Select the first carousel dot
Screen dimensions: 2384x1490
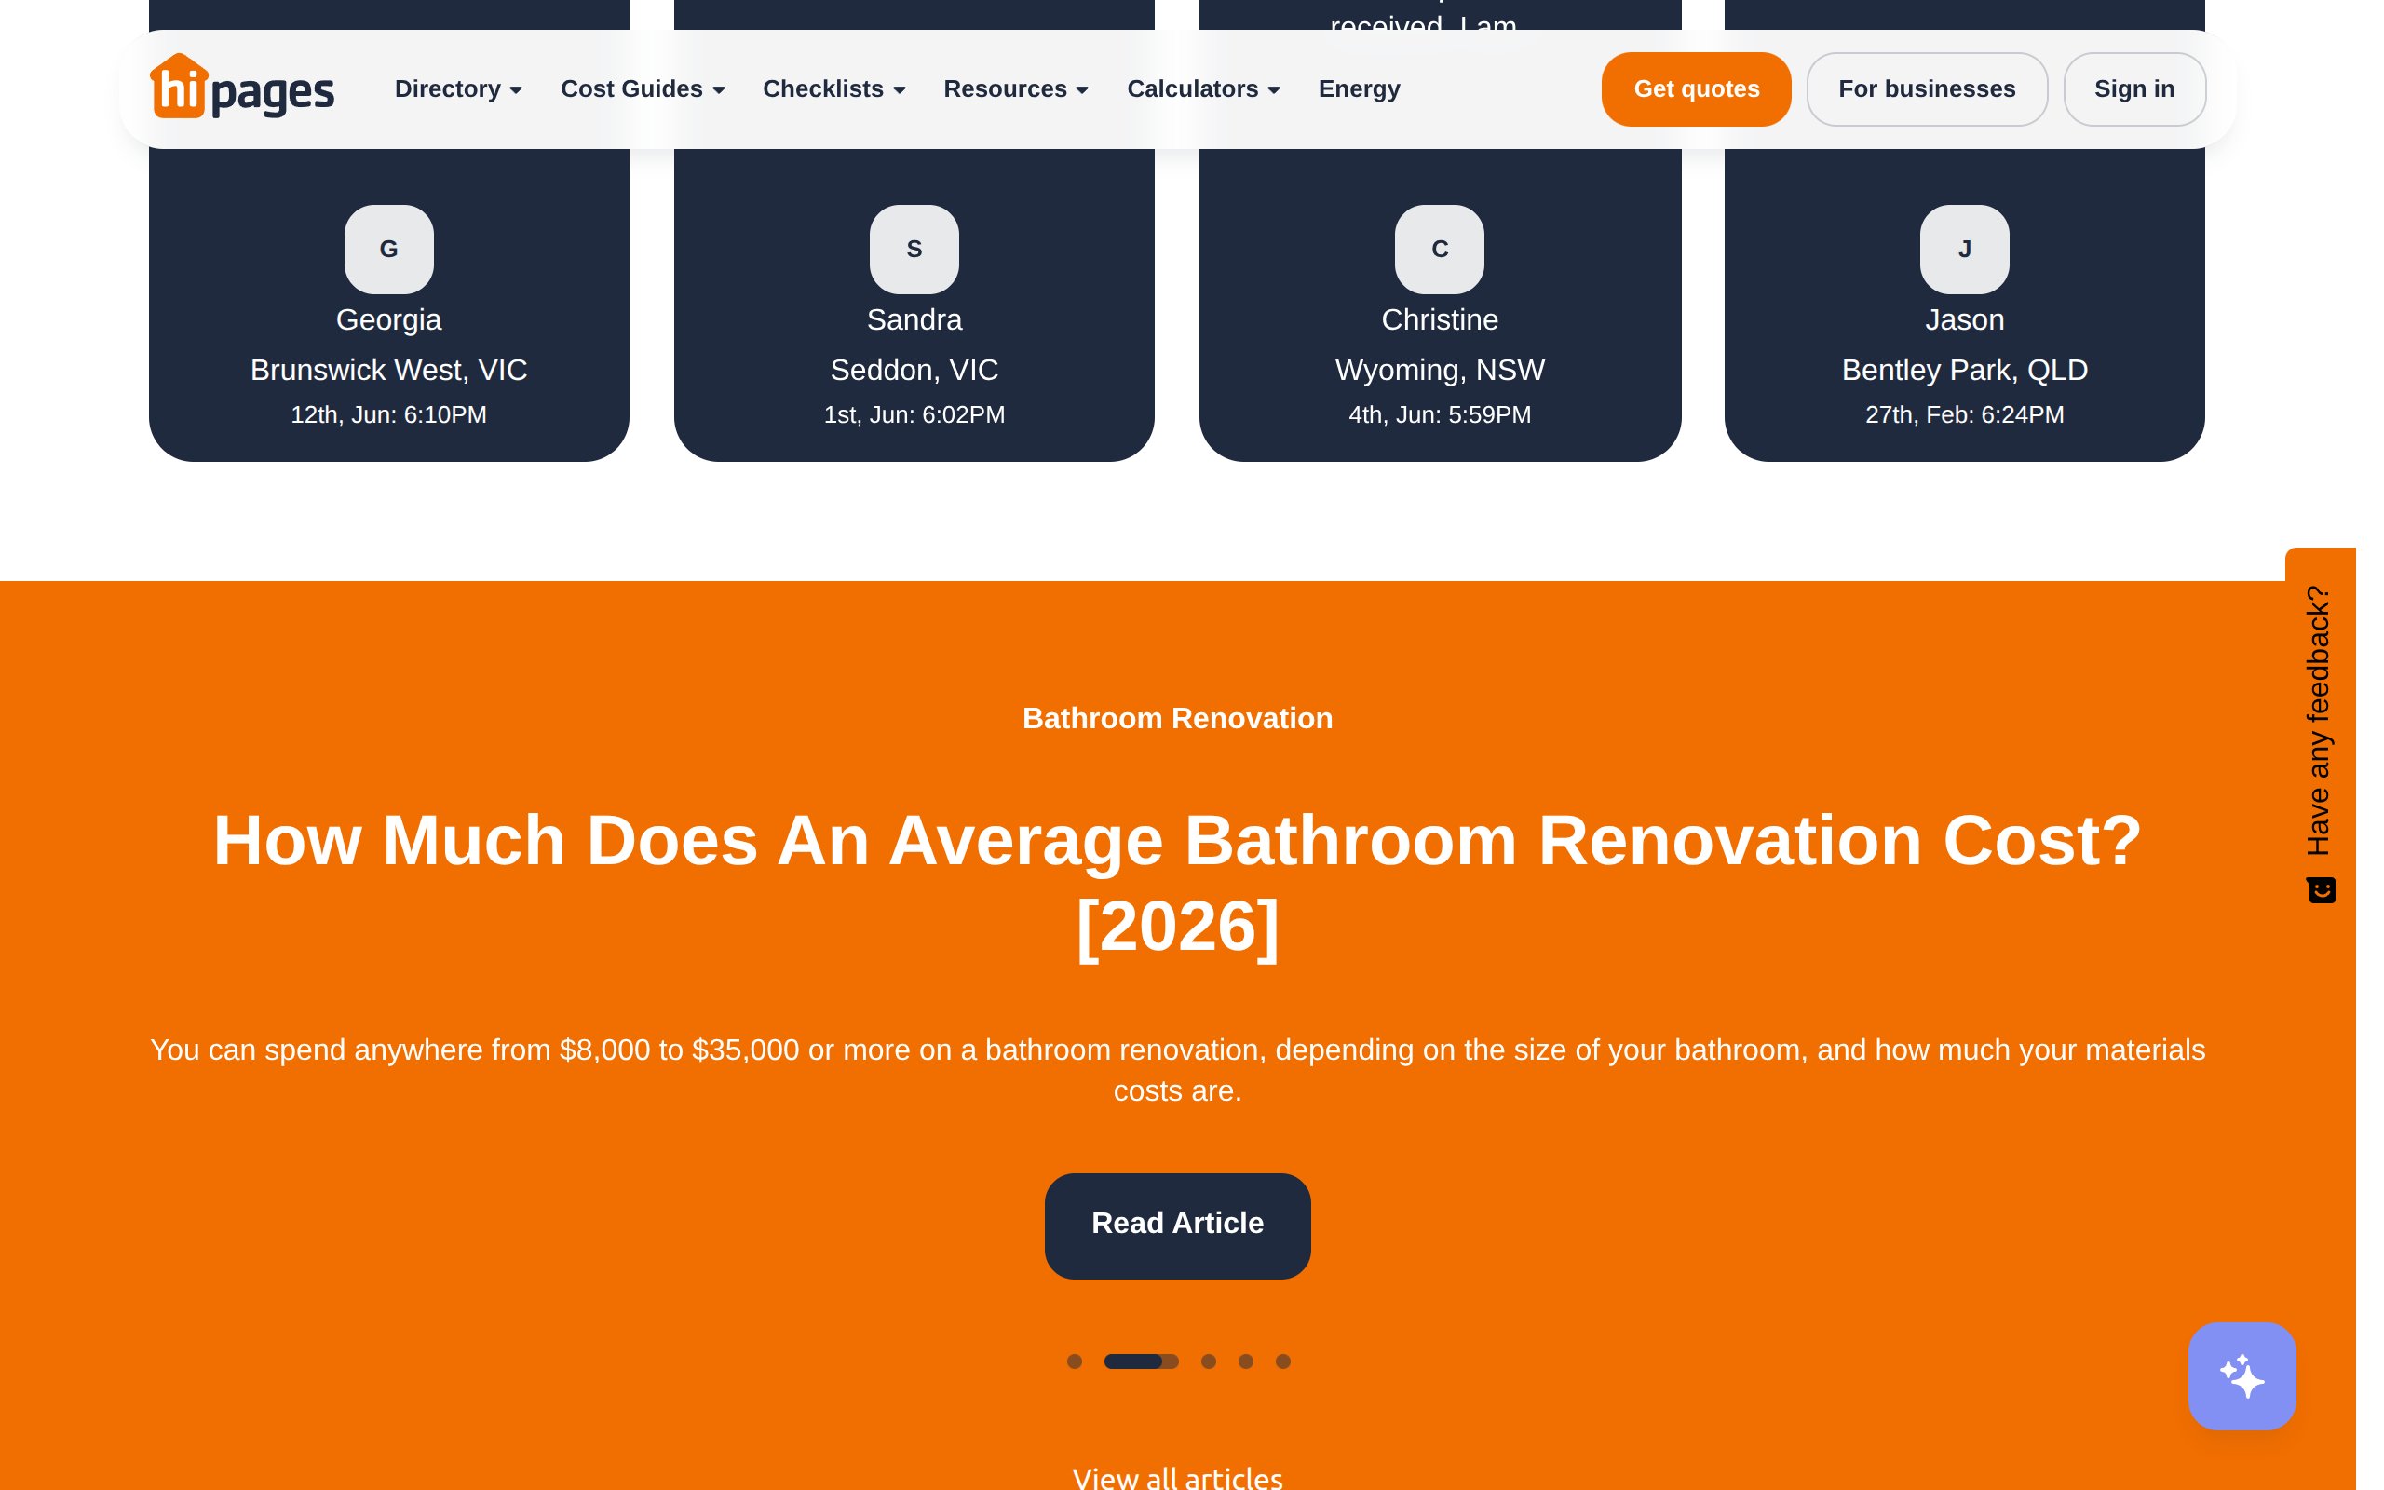click(1074, 1361)
